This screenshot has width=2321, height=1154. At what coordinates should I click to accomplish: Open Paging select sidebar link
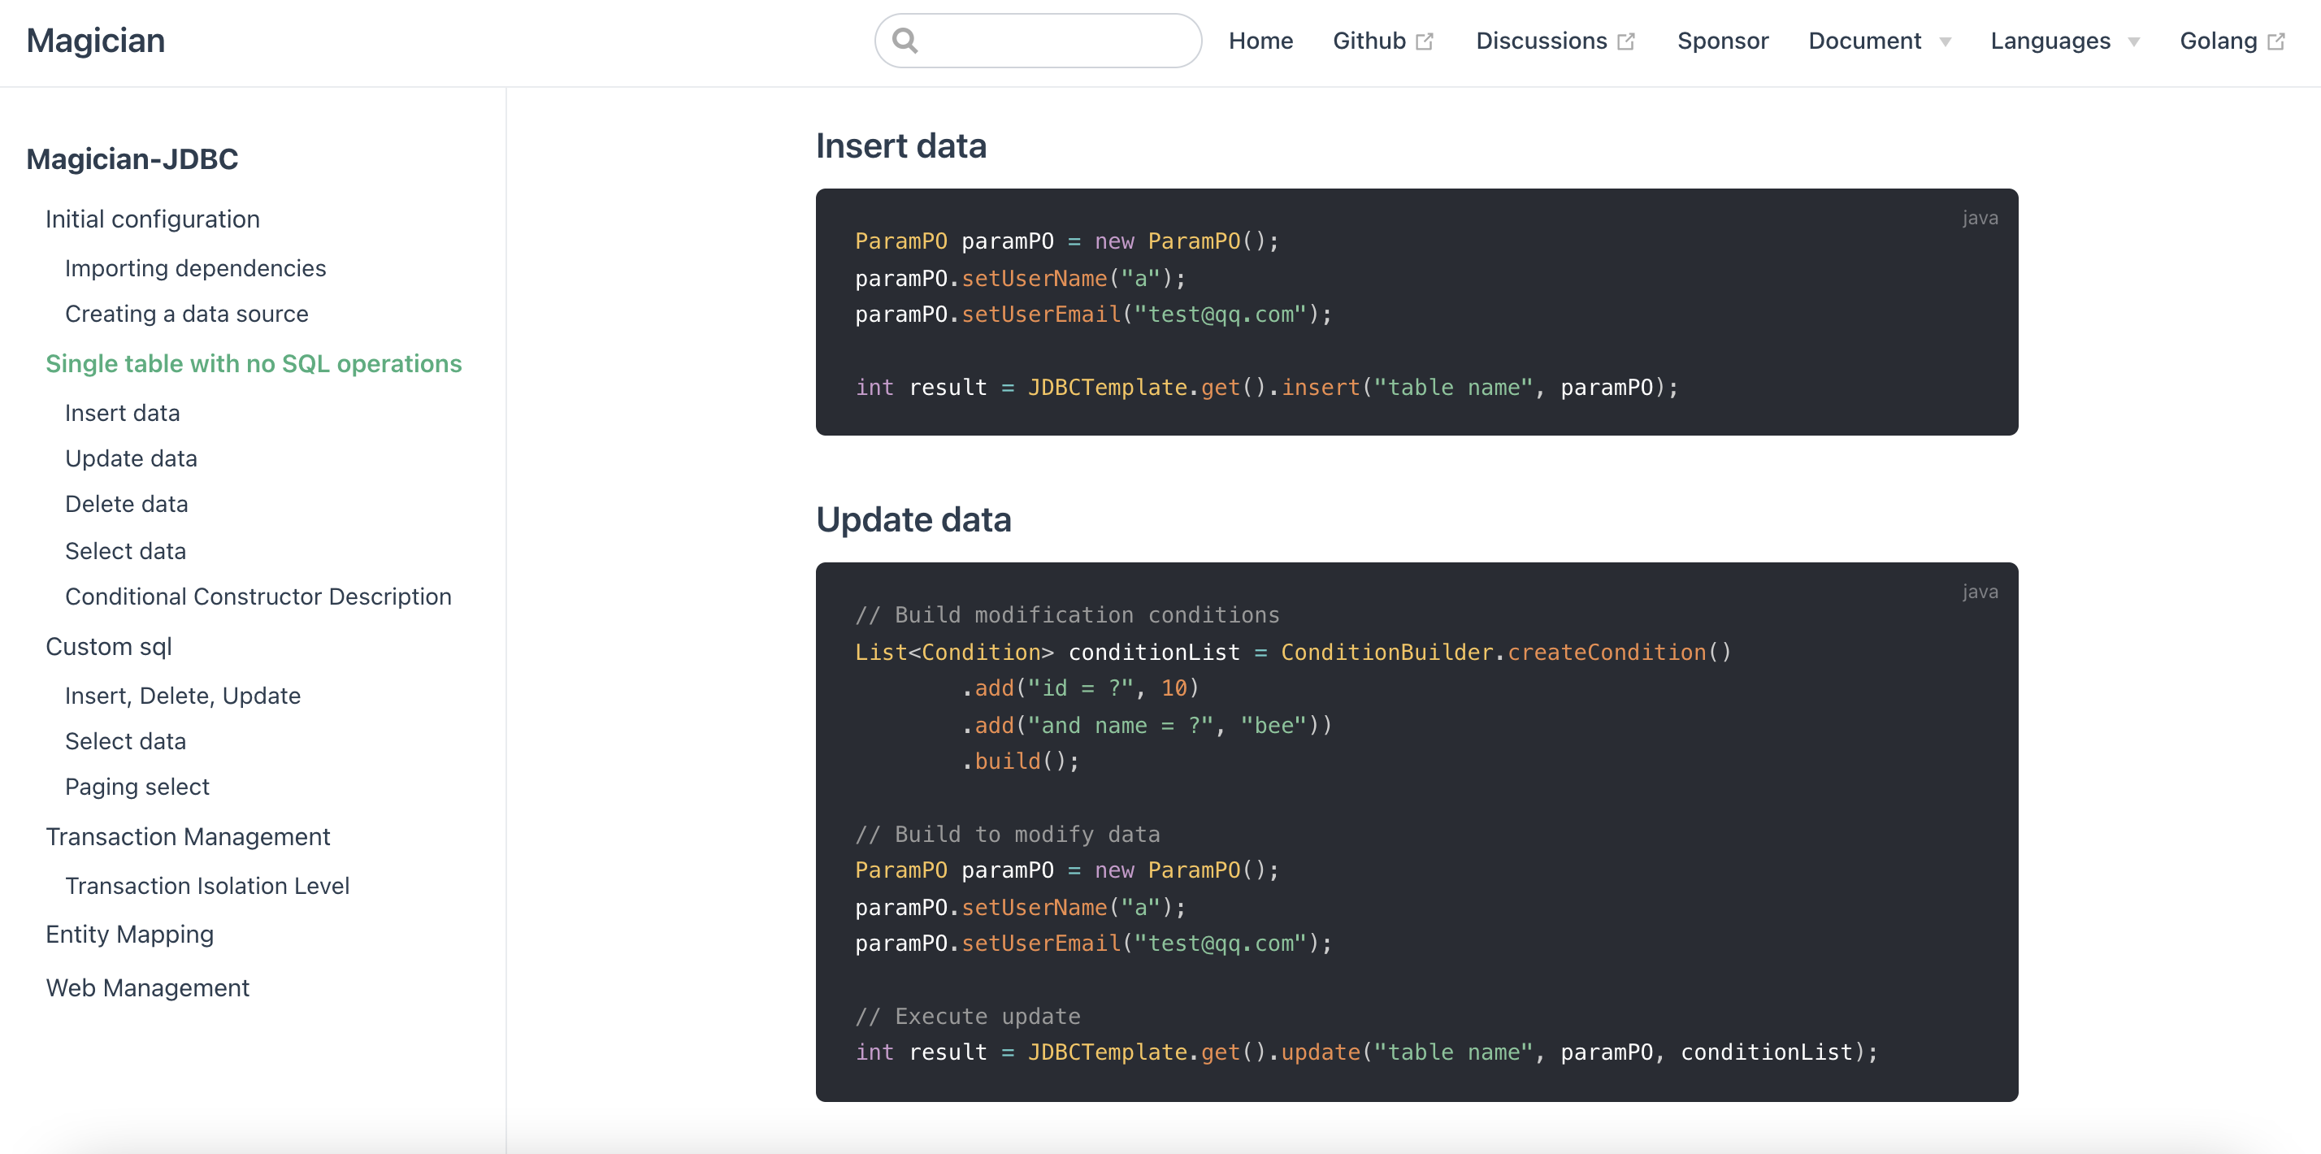(x=137, y=787)
